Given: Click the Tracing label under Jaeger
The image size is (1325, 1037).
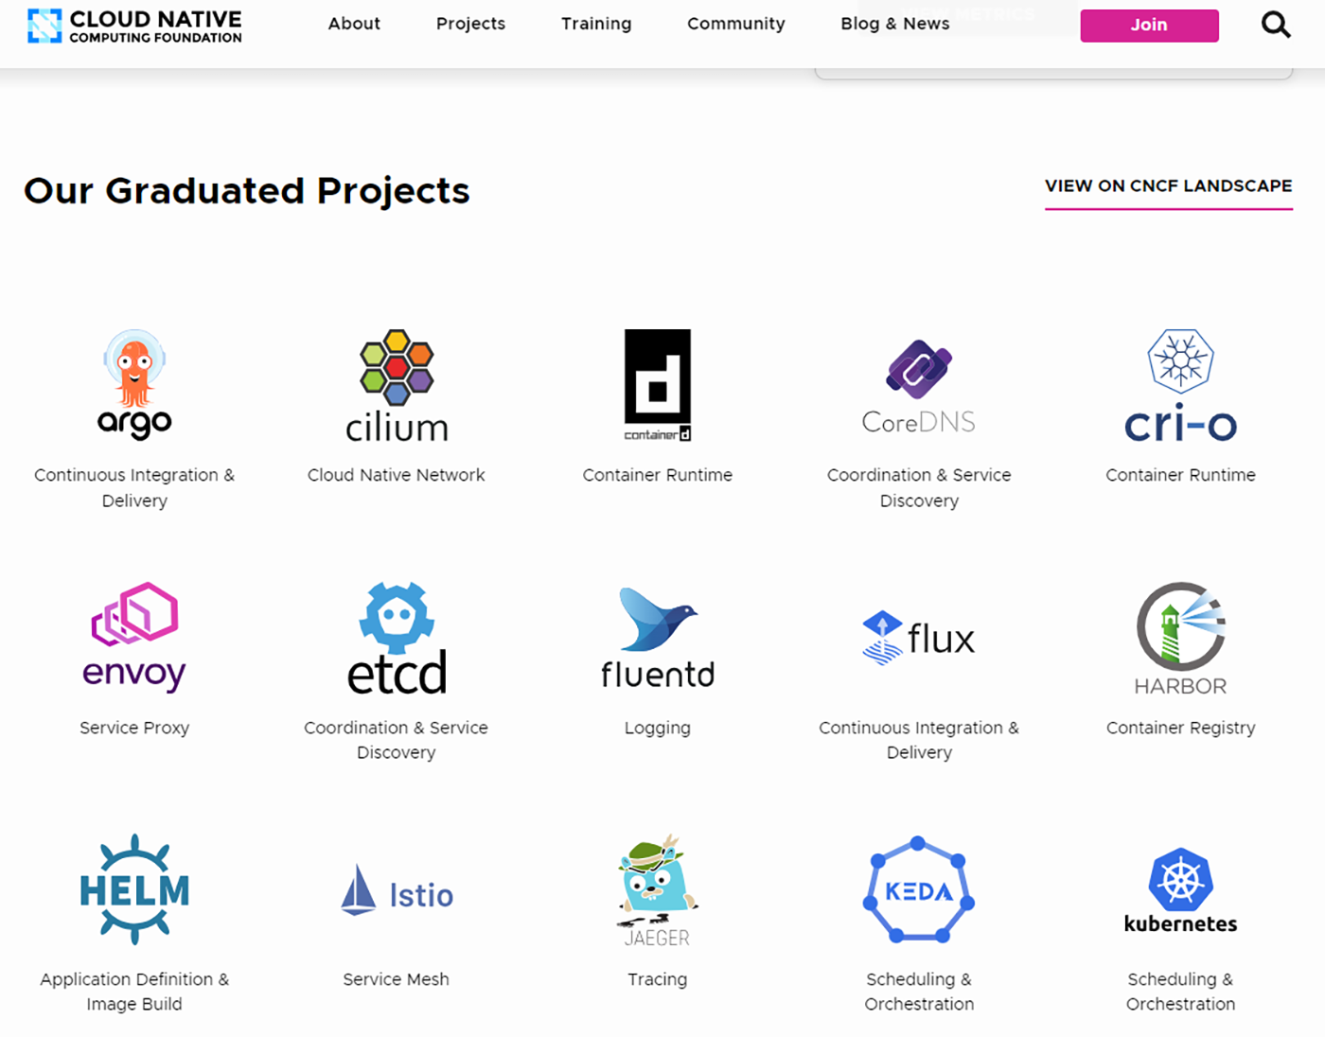Looking at the screenshot, I should pos(658,979).
